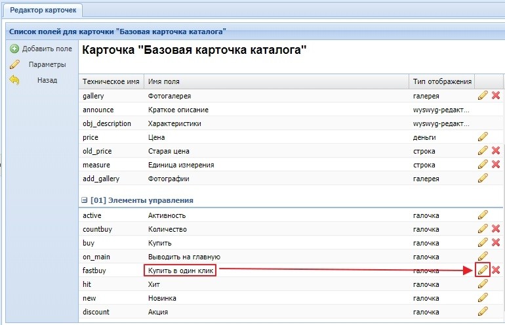Open the editor for the measure row

(483, 165)
